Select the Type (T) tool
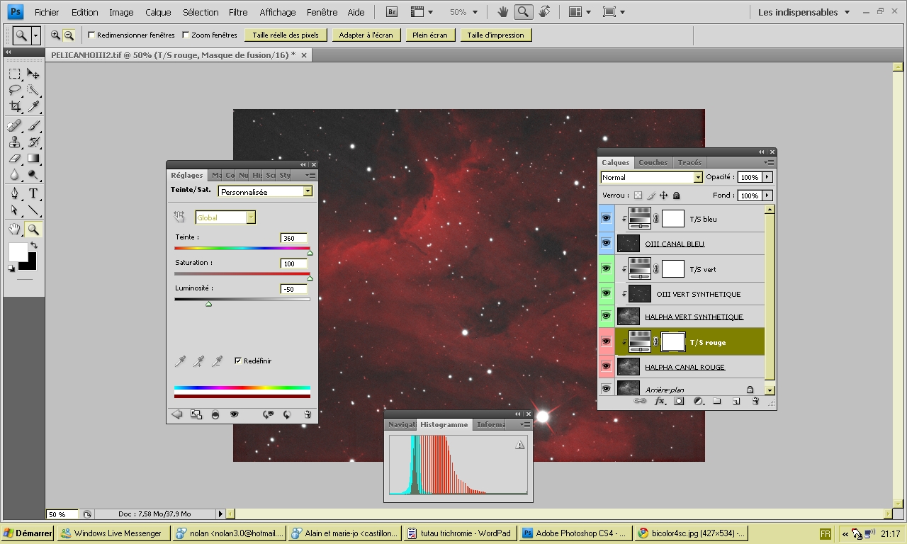This screenshot has width=907, height=544. pos(33,194)
